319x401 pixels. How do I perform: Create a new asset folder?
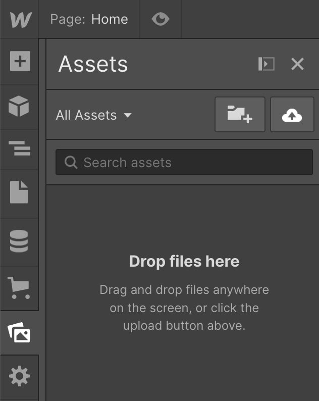coord(240,114)
